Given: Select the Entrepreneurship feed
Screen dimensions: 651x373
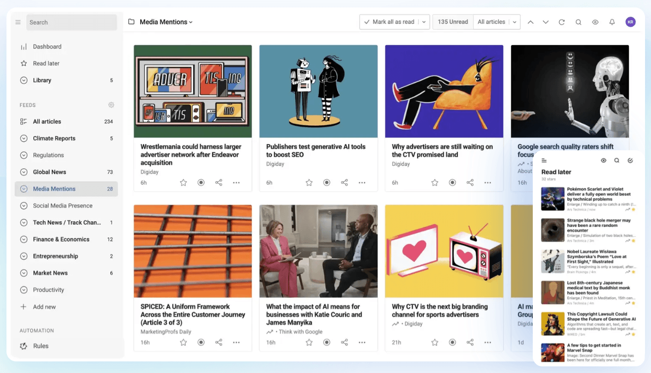Looking at the screenshot, I should pyautogui.click(x=66, y=256).
